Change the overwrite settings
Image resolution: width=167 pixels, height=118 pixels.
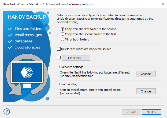146,74
